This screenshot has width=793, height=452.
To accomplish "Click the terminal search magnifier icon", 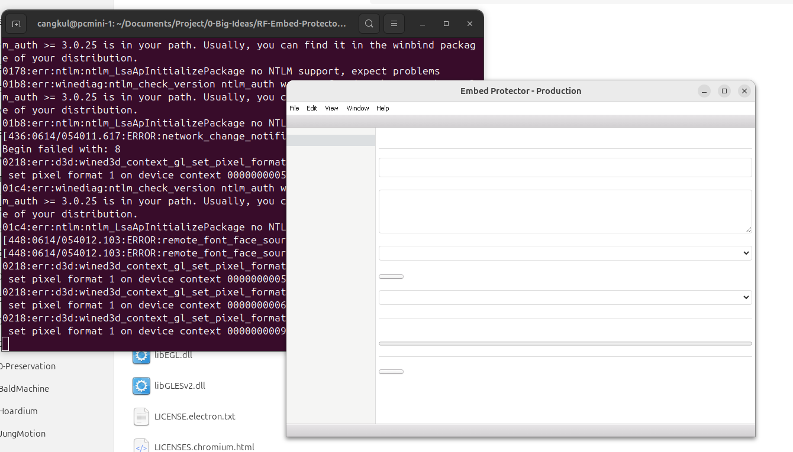I will [369, 24].
